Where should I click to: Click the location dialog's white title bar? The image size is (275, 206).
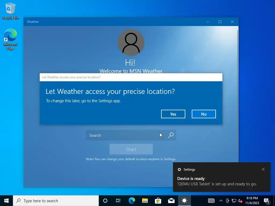click(x=131, y=77)
